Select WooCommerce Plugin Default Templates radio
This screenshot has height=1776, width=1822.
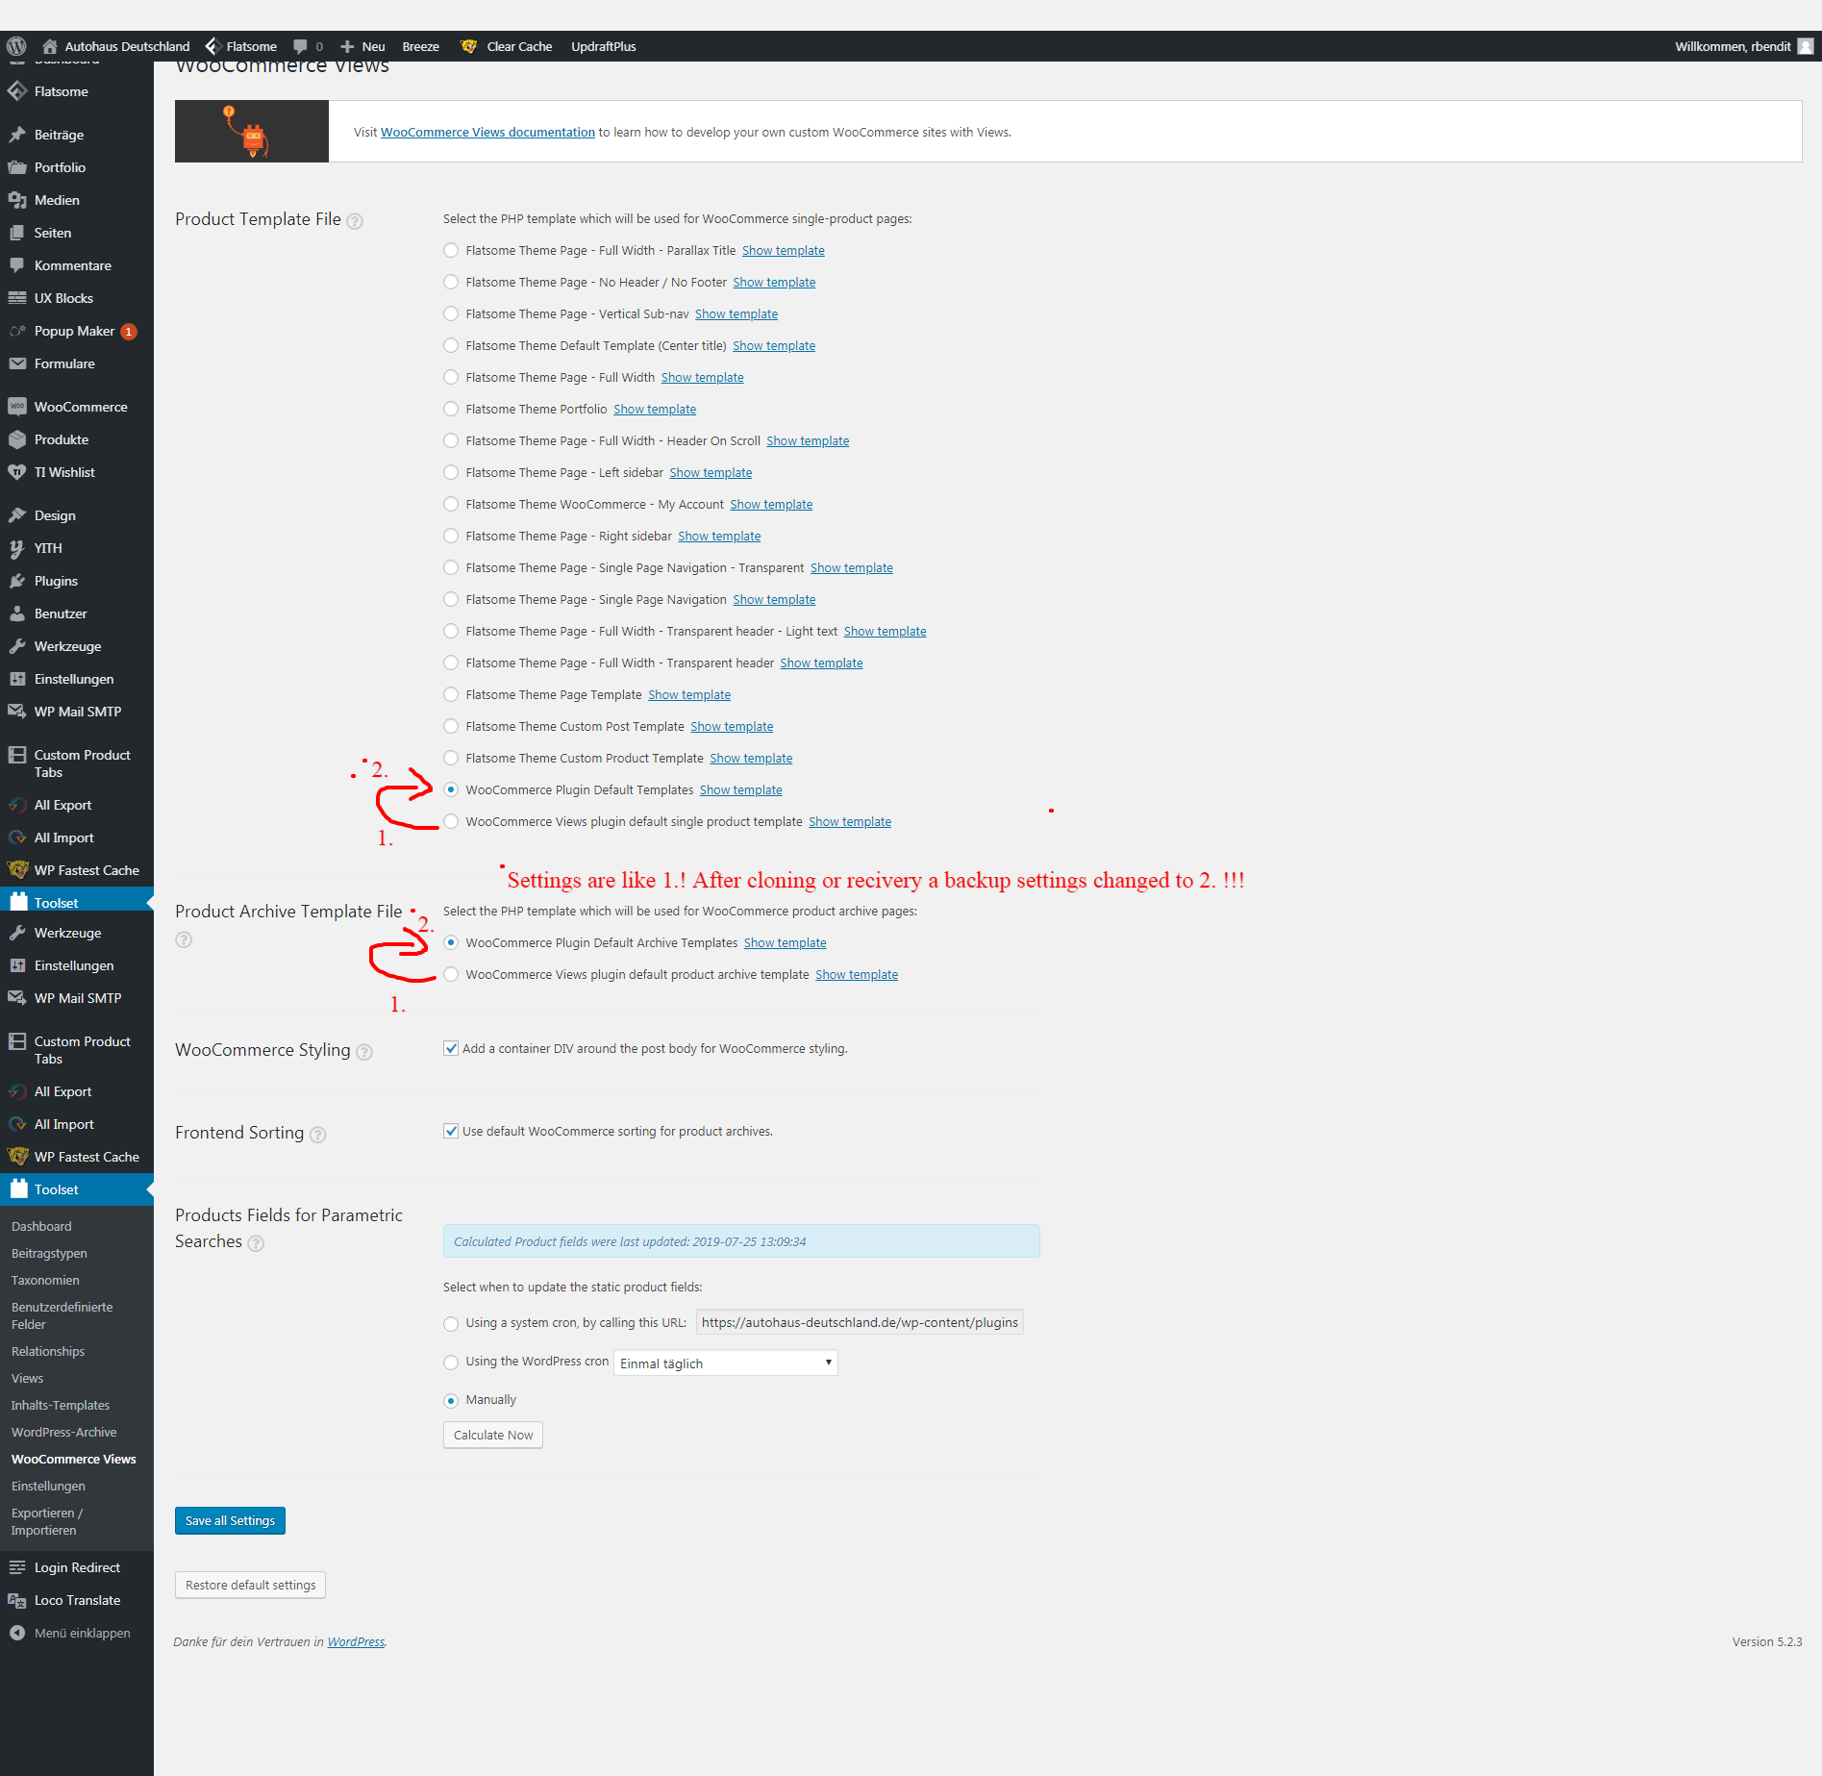coord(451,789)
